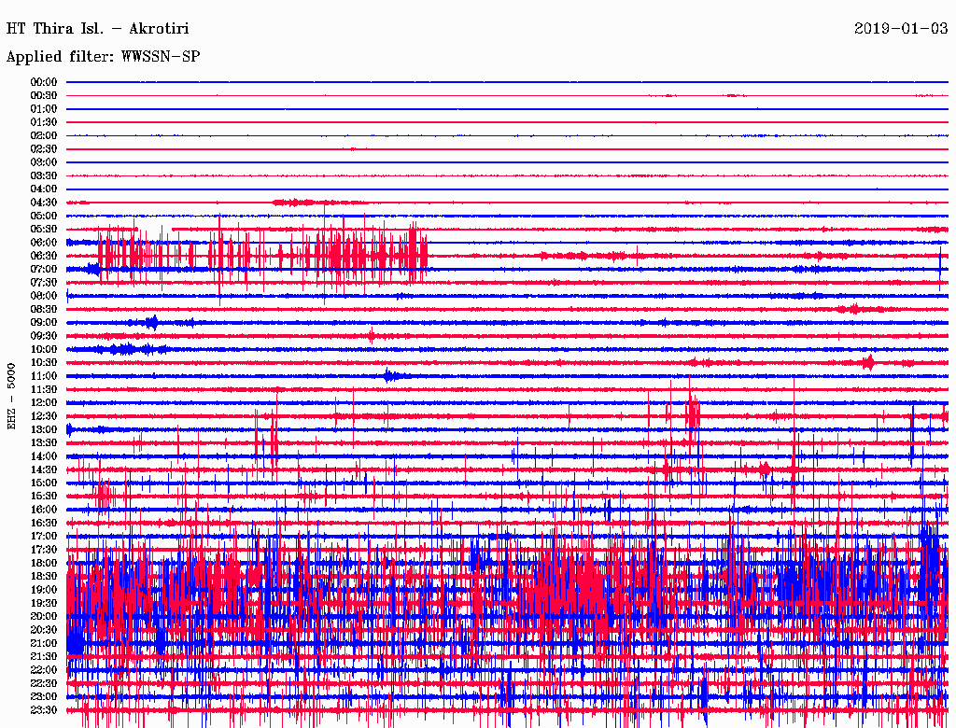Click the 00:00 time label
This screenshot has width=956, height=728.
pos(44,82)
